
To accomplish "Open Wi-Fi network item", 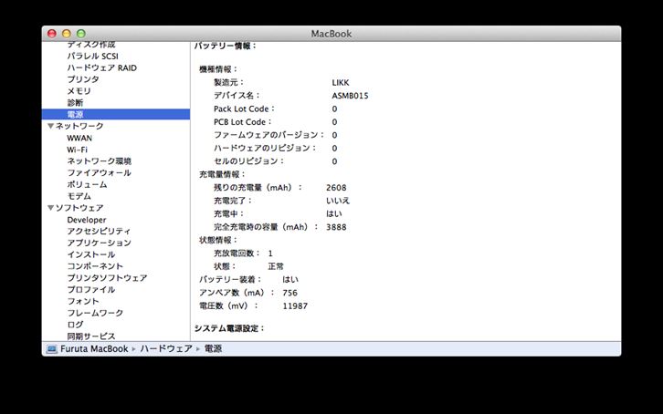I will [x=78, y=150].
